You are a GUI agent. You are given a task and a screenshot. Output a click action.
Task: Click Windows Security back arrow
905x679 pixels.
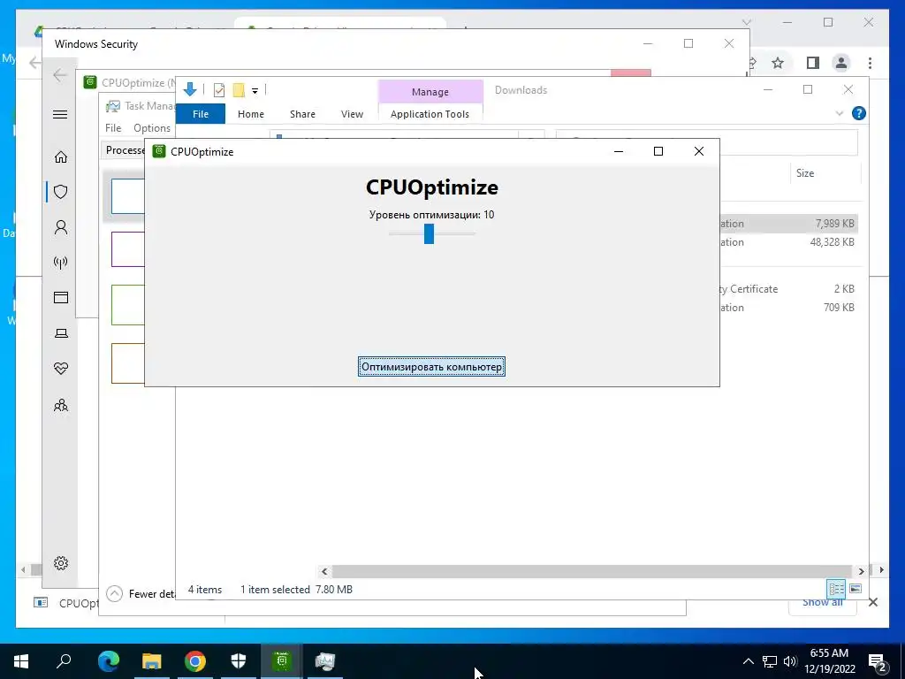tap(60, 75)
